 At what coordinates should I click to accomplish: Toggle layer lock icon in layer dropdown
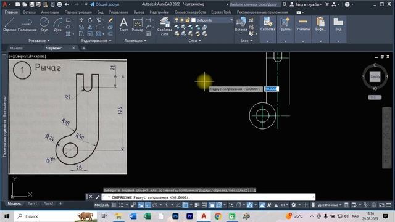pyautogui.click(x=188, y=20)
